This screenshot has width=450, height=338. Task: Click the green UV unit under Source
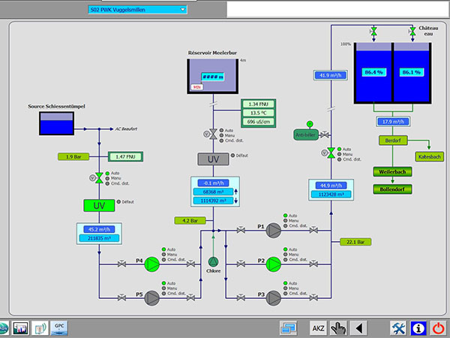point(99,206)
